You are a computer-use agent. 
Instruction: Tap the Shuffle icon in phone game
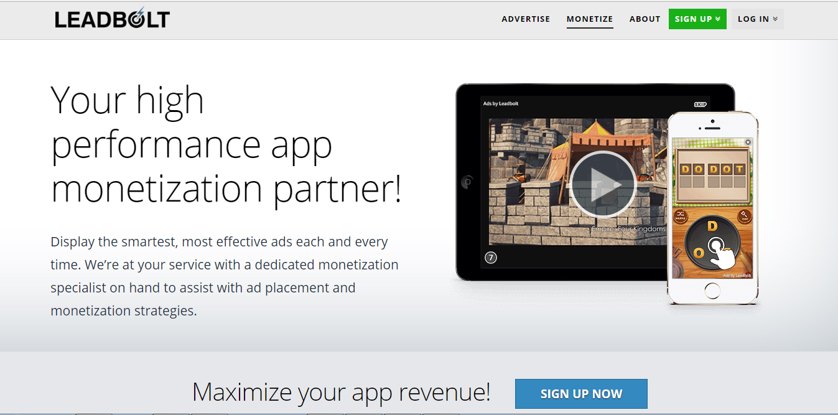[680, 217]
